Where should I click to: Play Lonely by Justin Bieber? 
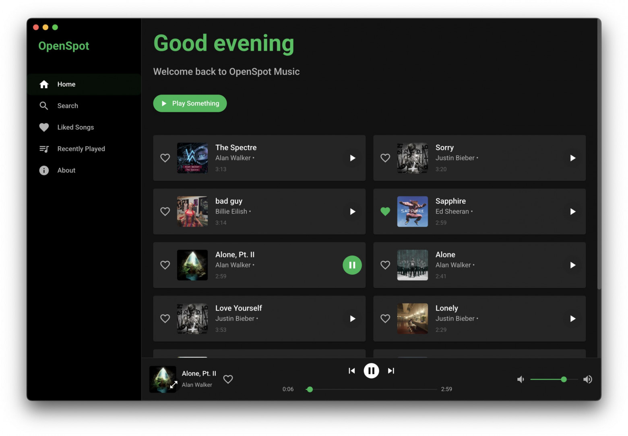(x=572, y=319)
